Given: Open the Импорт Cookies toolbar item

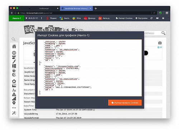Looking at the screenshot, I should point(124,18).
